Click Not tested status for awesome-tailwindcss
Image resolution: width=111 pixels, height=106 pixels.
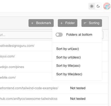tap(78, 99)
